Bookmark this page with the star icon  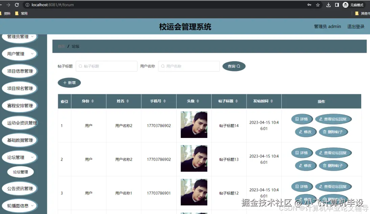coord(318,5)
